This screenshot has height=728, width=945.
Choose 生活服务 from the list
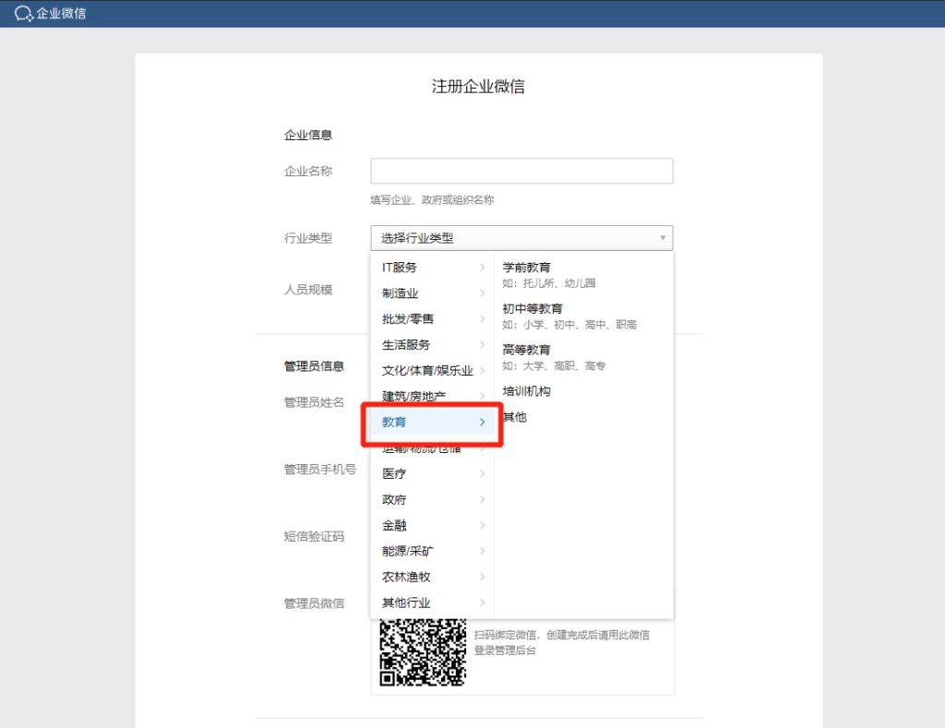coord(406,344)
